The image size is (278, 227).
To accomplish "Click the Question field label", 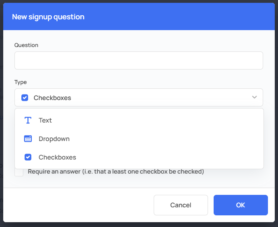I will tap(26, 45).
